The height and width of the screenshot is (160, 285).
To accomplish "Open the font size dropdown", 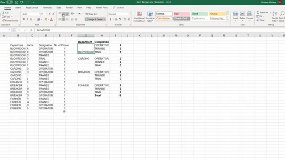I will pos(46,14).
